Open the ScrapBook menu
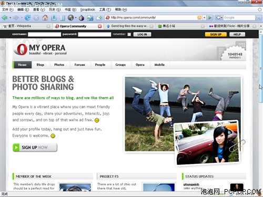The height and width of the screenshot is (197, 263). tap(87, 9)
